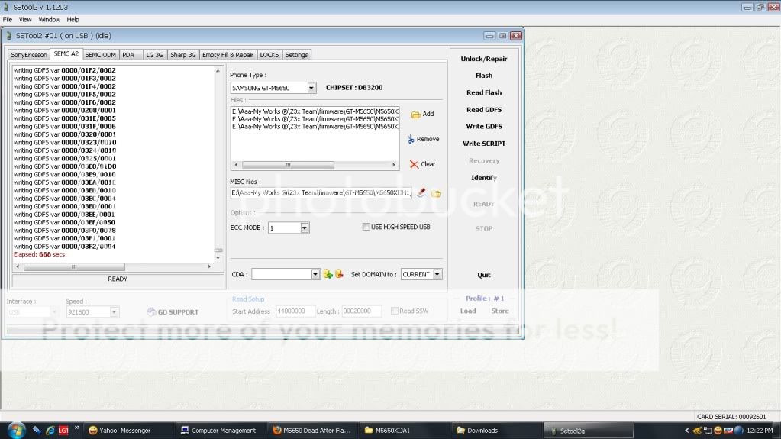Click the log panel horizontal scrollbar
Screen dimensions: 781x439
coord(114,267)
